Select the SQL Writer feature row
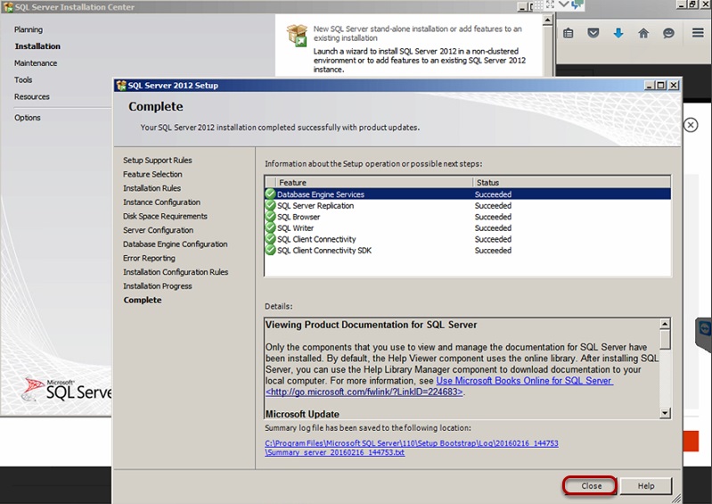The image size is (712, 504). pyautogui.click(x=467, y=227)
